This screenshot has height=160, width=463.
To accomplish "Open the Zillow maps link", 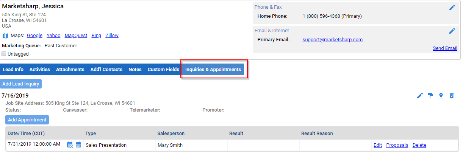I will (x=112, y=36).
